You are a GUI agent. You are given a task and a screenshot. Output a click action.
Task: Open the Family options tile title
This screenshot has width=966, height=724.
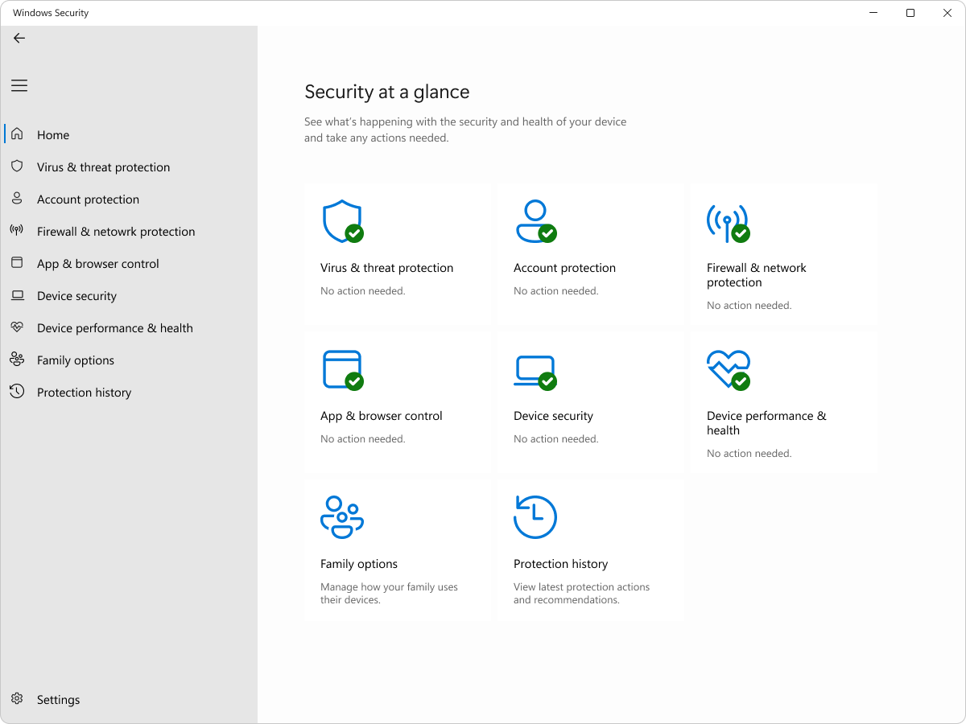[359, 564]
